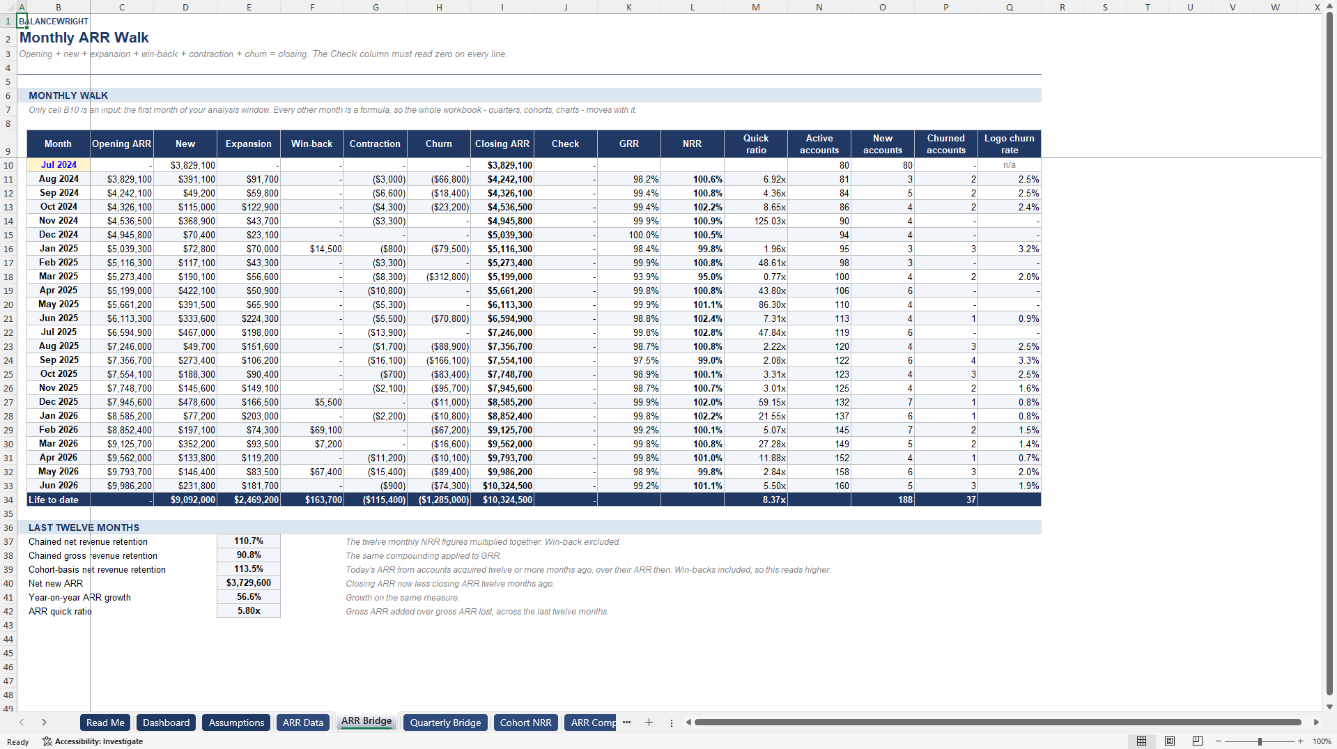Select the Life to date label cell
This screenshot has height=749, width=1337.
point(59,500)
